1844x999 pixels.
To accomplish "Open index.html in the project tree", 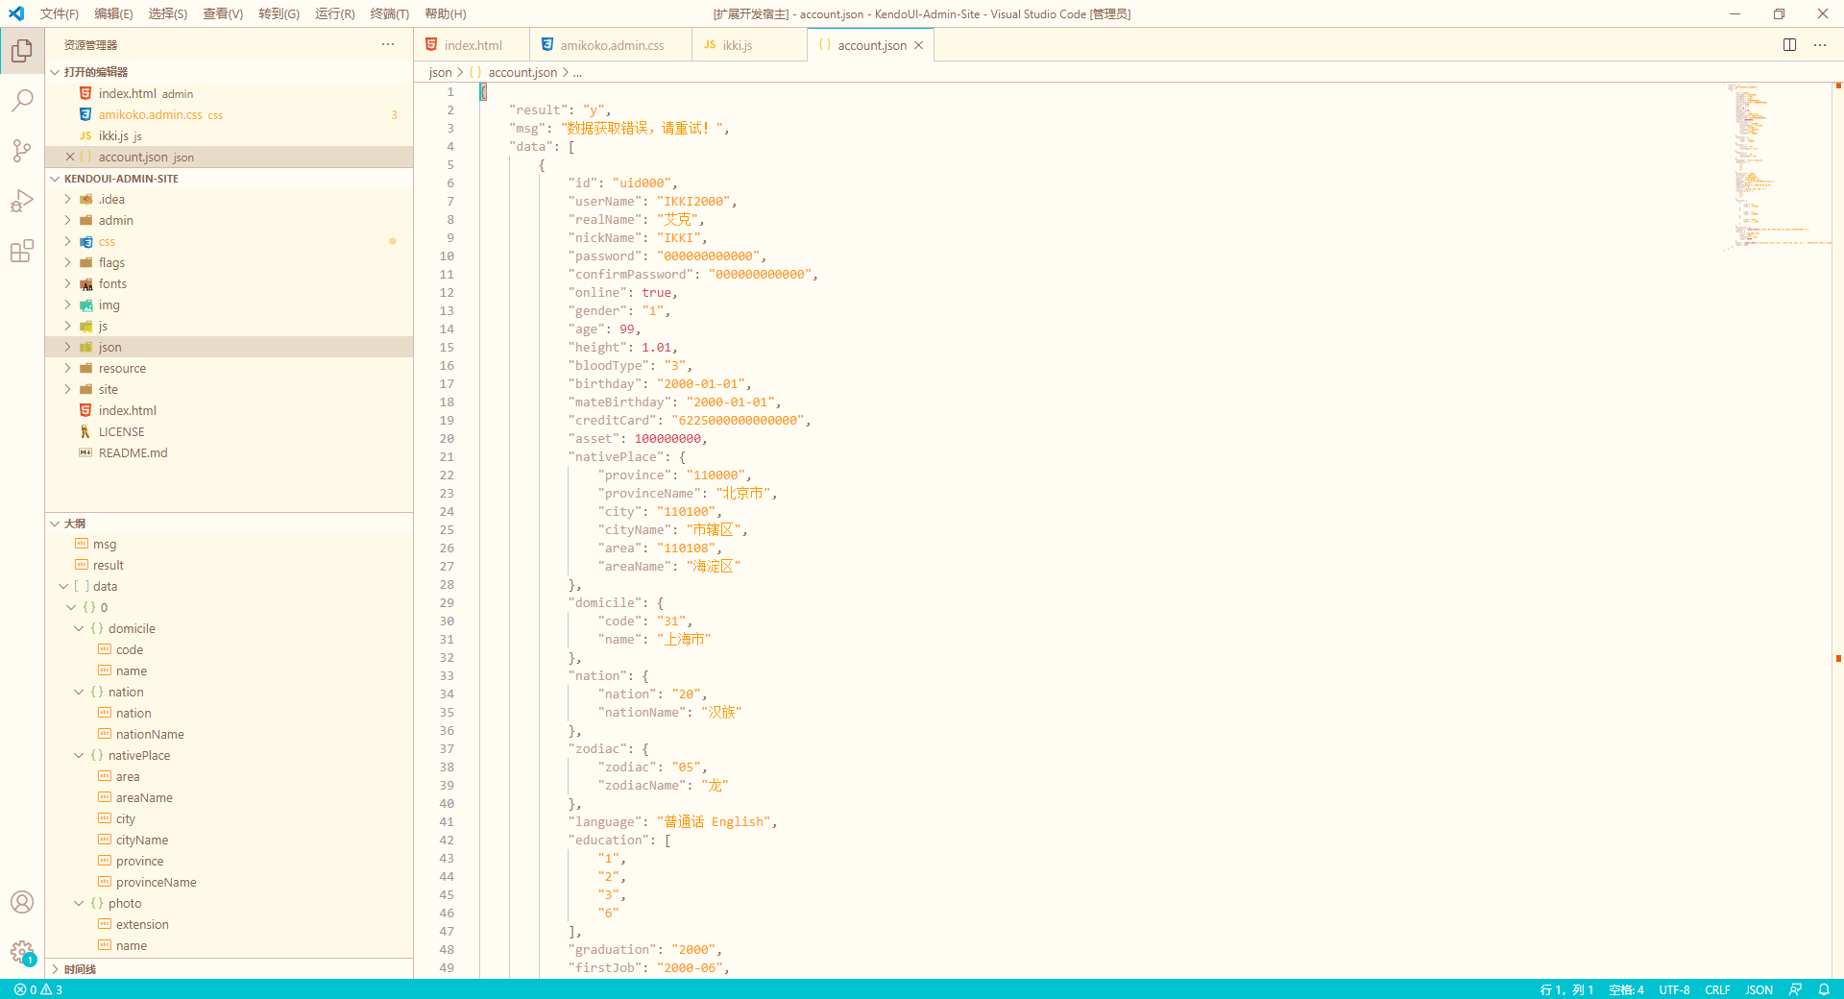I will (229, 410).
